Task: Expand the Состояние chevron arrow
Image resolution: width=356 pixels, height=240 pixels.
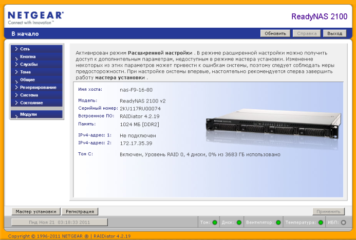Action: point(16,103)
